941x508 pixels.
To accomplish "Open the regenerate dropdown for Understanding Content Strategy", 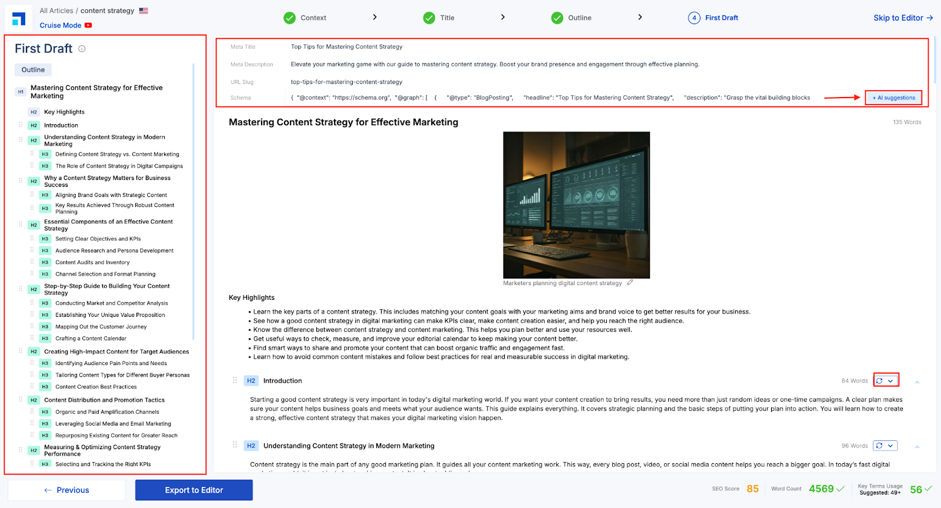I will tap(890, 446).
